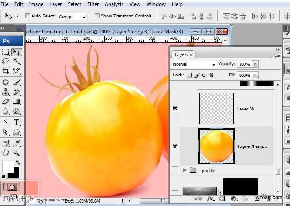Open the Layer menu
The width and height of the screenshot is (290, 206).
56,4
